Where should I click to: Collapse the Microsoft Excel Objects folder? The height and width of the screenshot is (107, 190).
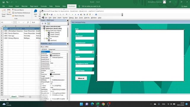45,31
